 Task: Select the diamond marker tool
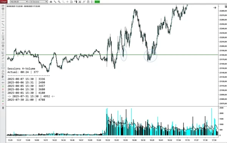coord(3,92)
